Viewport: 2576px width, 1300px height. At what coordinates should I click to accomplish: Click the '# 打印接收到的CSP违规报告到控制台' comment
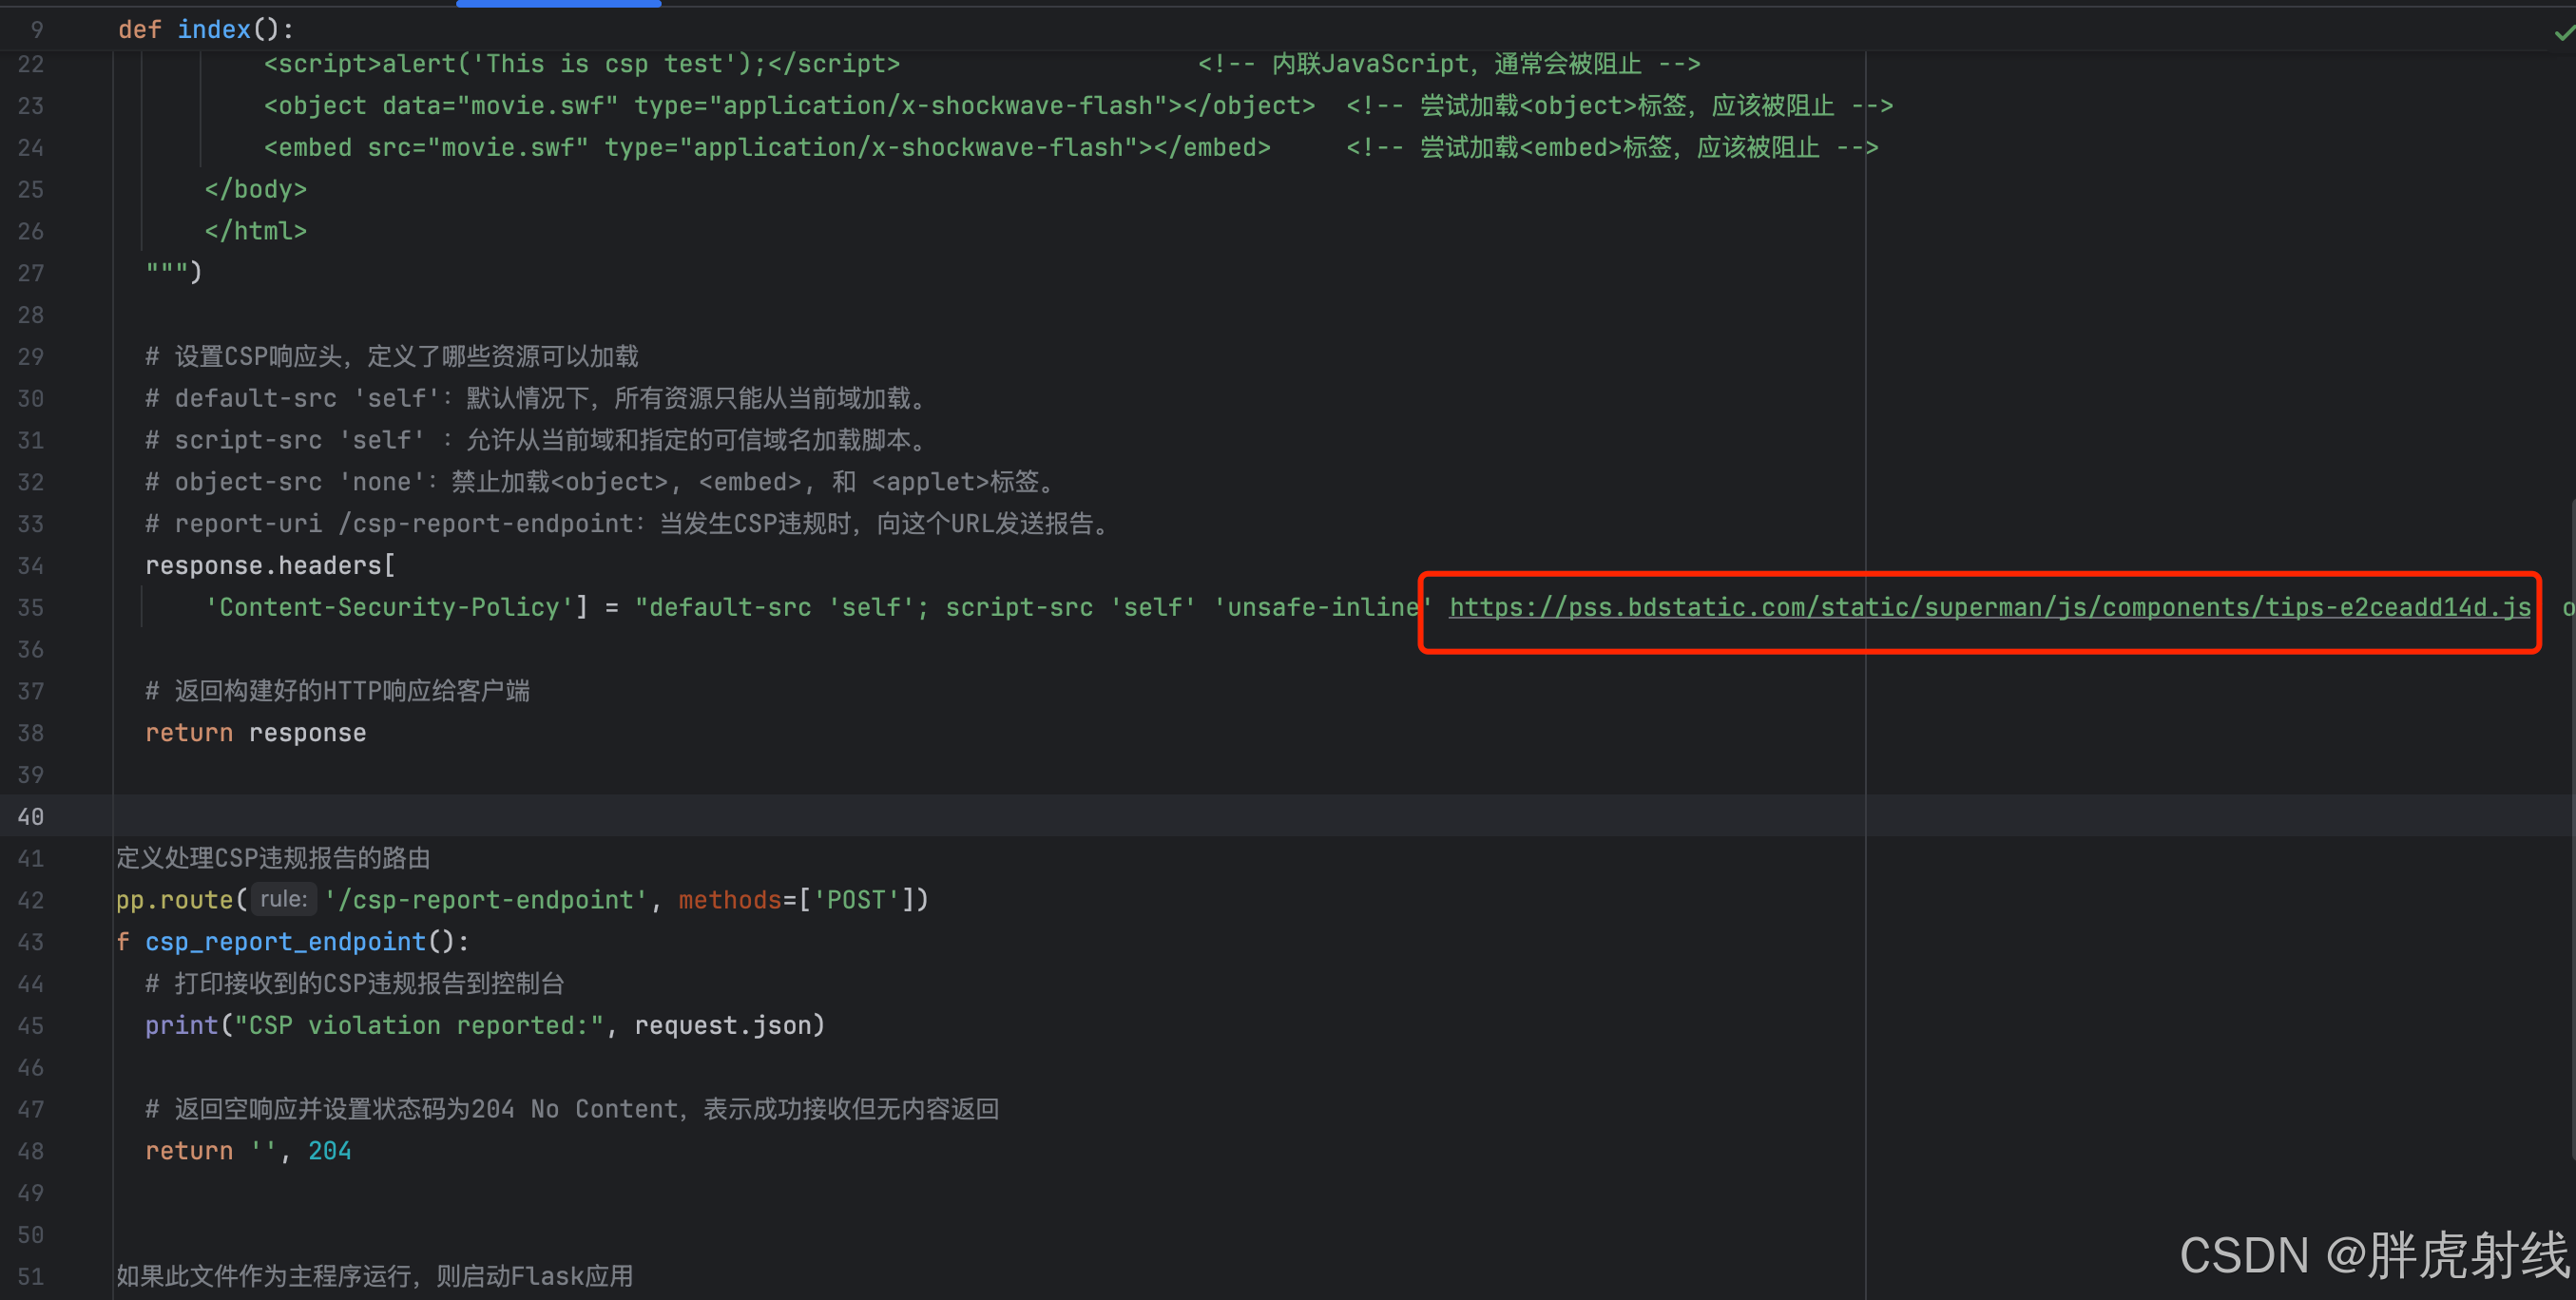[x=355, y=984]
